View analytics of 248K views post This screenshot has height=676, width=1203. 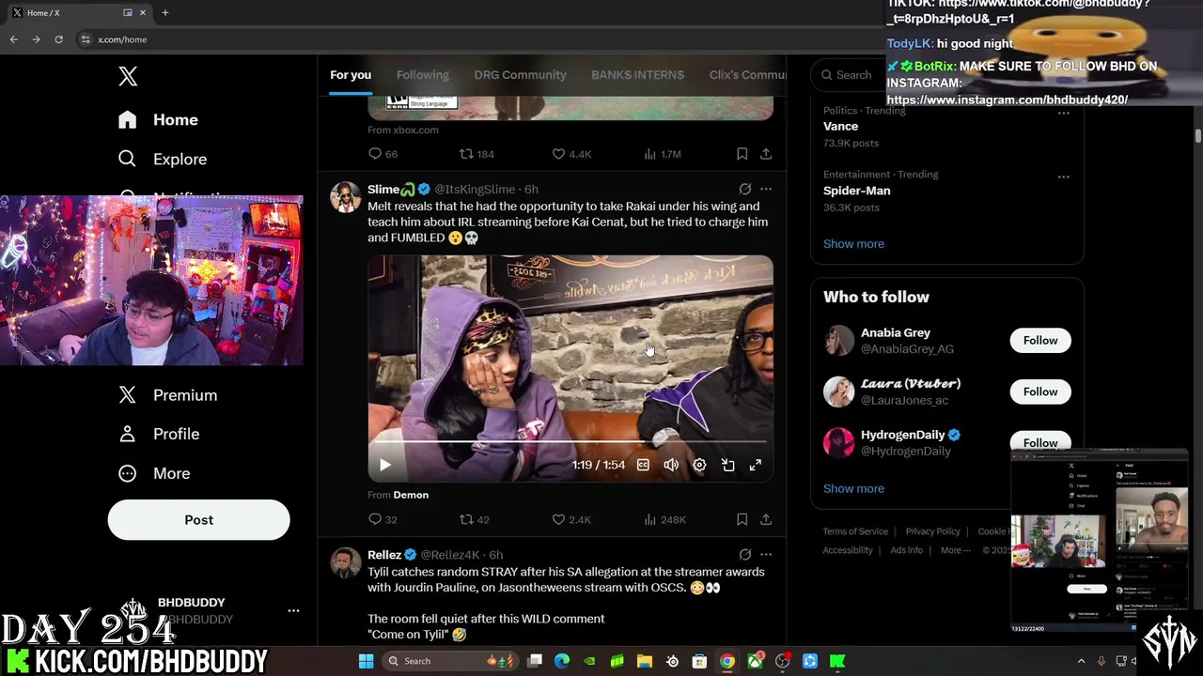point(664,519)
